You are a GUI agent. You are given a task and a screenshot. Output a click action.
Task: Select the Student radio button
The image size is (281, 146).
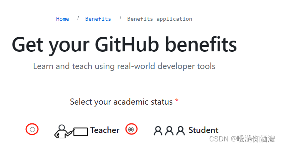131,129
